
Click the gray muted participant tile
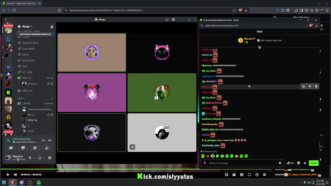162,133
